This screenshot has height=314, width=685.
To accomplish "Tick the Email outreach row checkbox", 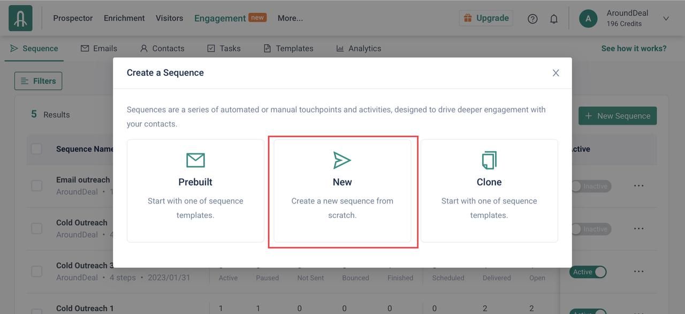I will pos(36,186).
